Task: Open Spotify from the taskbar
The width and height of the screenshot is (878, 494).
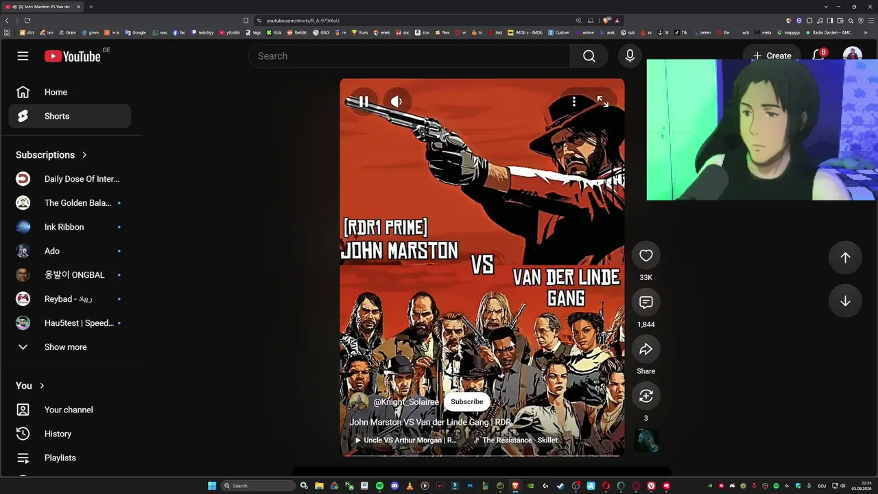Action: click(x=379, y=486)
